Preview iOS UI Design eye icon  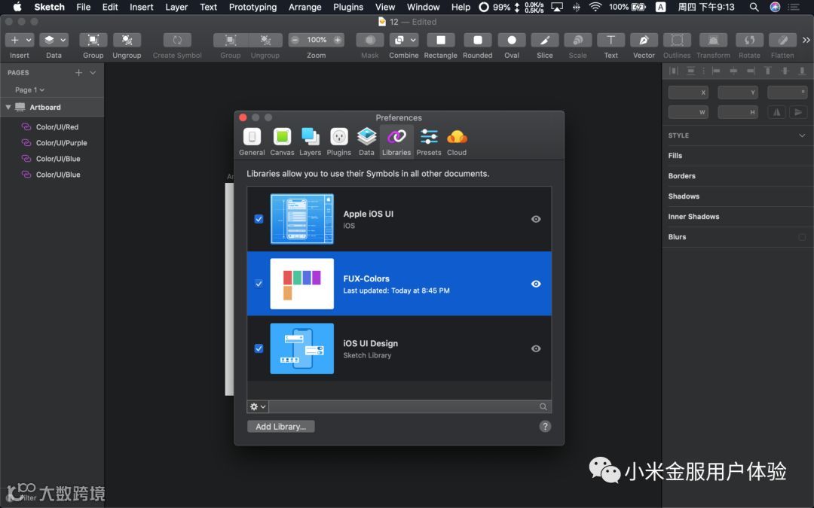pos(537,348)
